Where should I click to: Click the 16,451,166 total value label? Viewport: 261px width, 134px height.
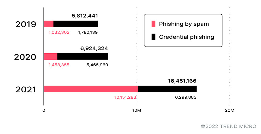click(182, 81)
